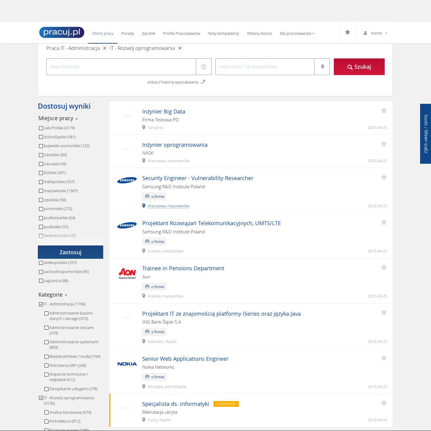Uncheck the IT - Administracja category
431x431 pixels.
click(41, 304)
